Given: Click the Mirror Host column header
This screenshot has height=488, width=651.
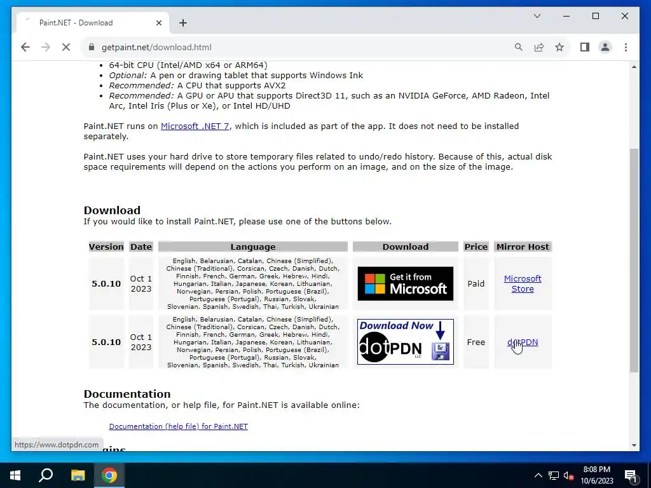Looking at the screenshot, I should (x=523, y=247).
